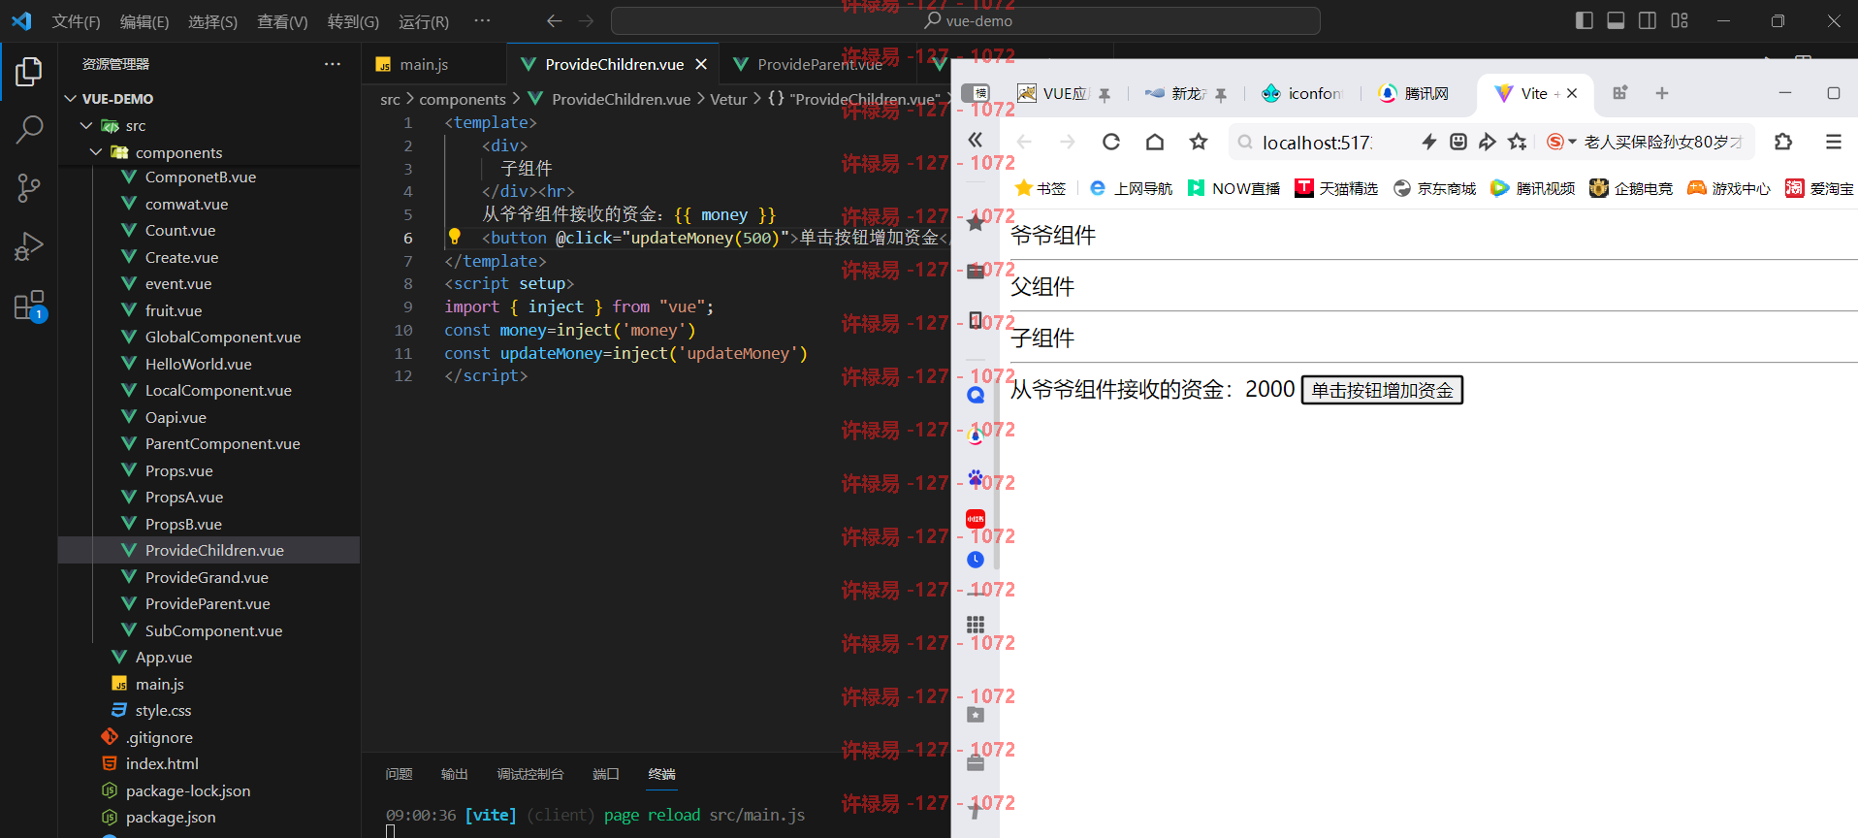Open the Sogou search engine dropdown
The width and height of the screenshot is (1858, 838).
coord(1561,143)
